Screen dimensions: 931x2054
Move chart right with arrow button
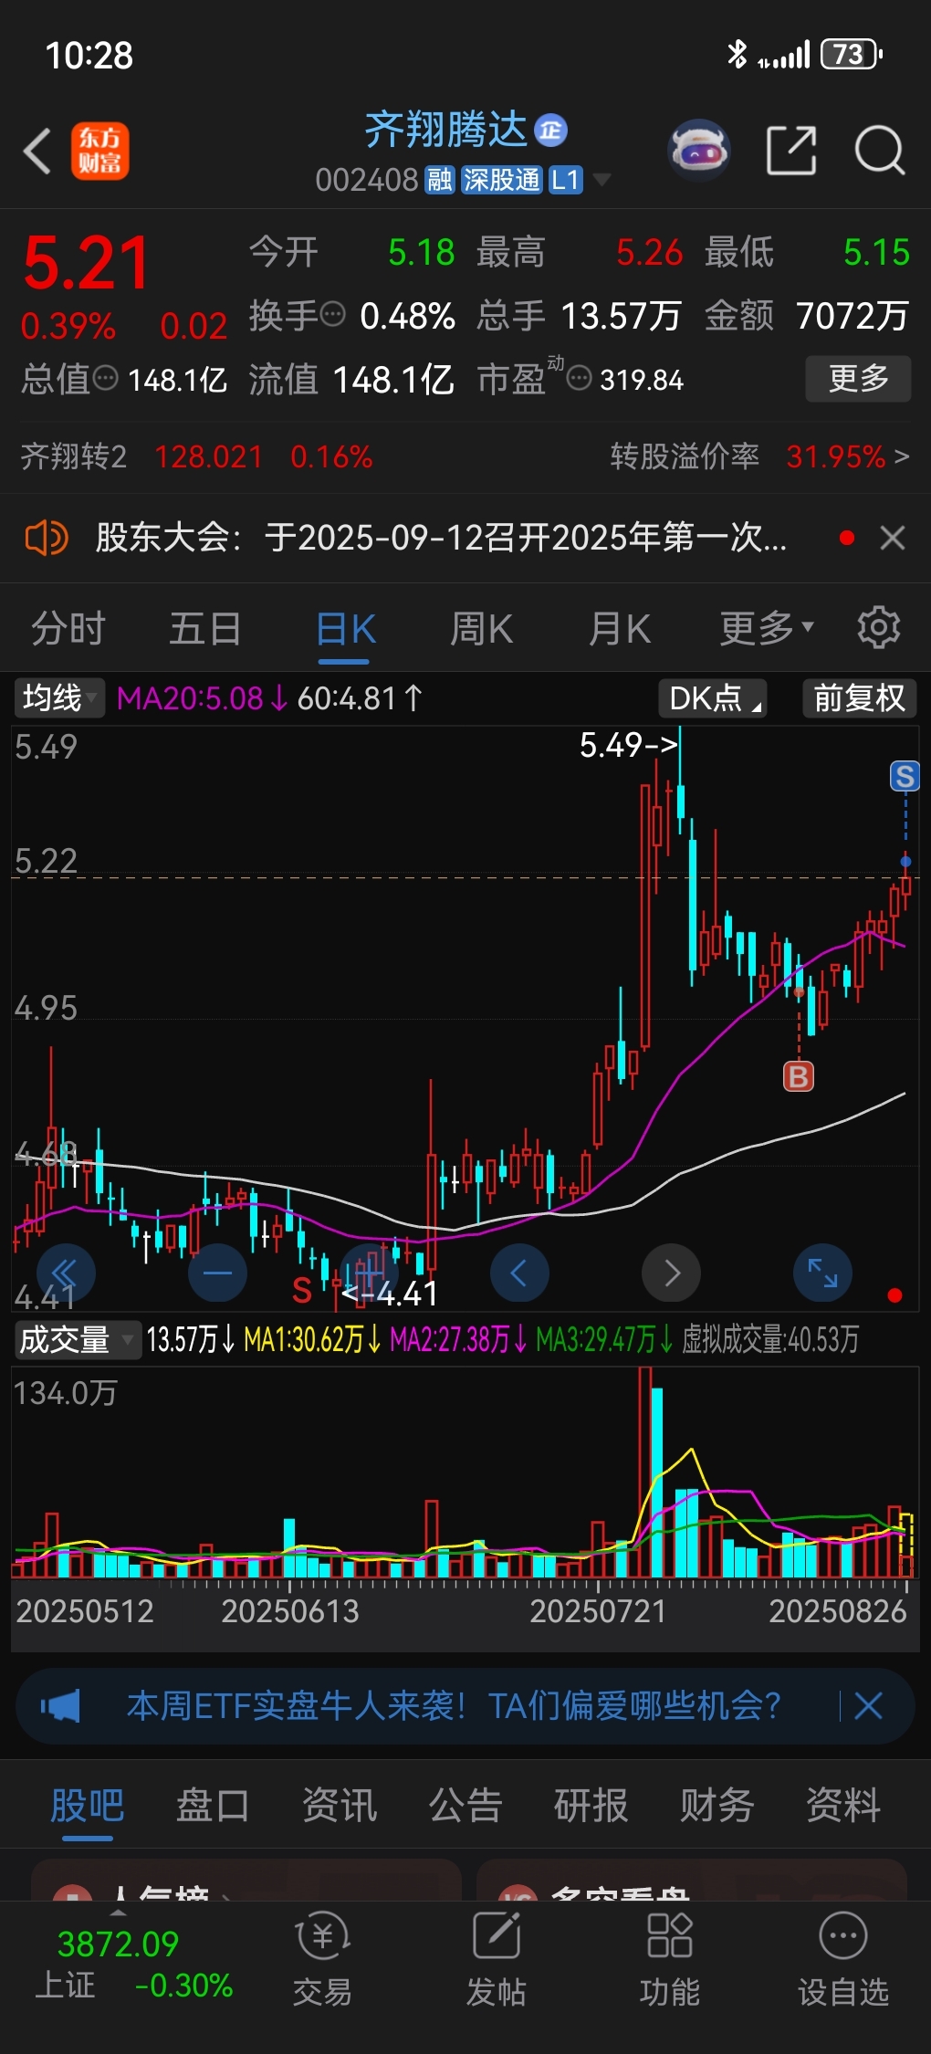pyautogui.click(x=672, y=1273)
